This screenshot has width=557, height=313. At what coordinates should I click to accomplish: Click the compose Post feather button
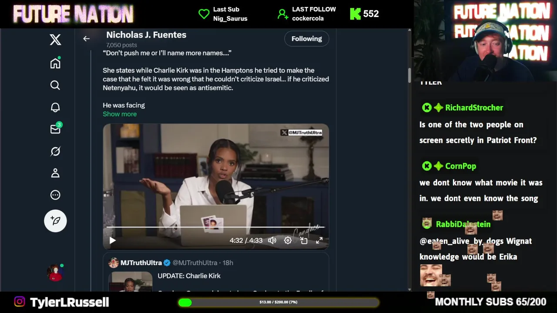point(55,221)
